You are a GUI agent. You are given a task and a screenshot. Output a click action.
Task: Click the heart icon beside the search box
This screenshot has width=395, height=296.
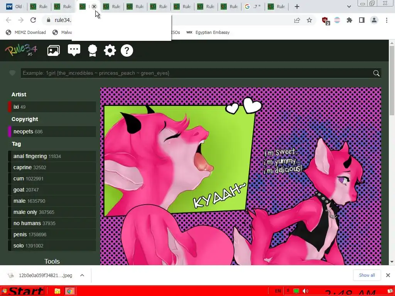[12, 73]
